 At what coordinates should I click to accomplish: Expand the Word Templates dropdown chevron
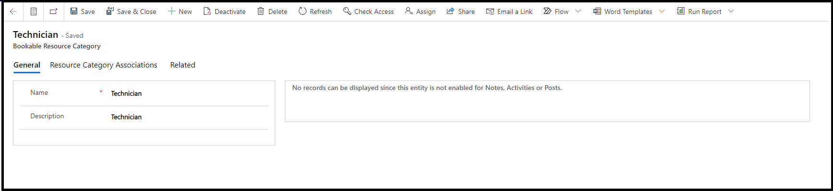coord(662,11)
